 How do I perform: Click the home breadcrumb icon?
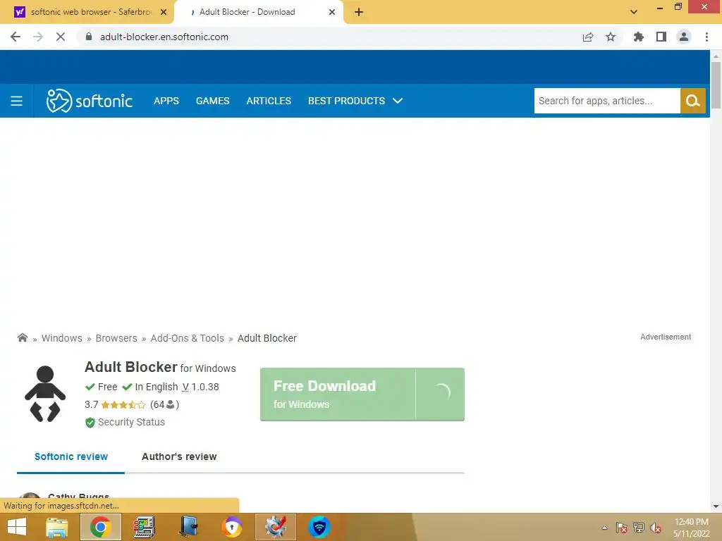pyautogui.click(x=22, y=337)
